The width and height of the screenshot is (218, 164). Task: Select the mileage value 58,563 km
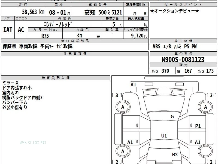click(33, 12)
